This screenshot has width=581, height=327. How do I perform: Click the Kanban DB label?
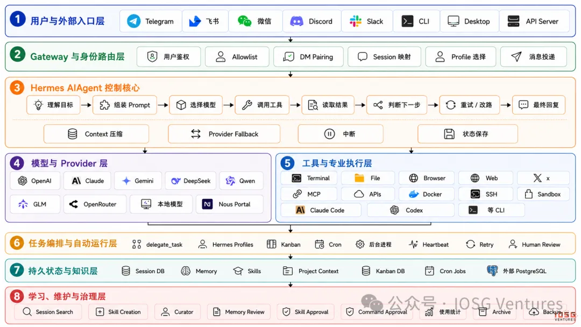390,271
